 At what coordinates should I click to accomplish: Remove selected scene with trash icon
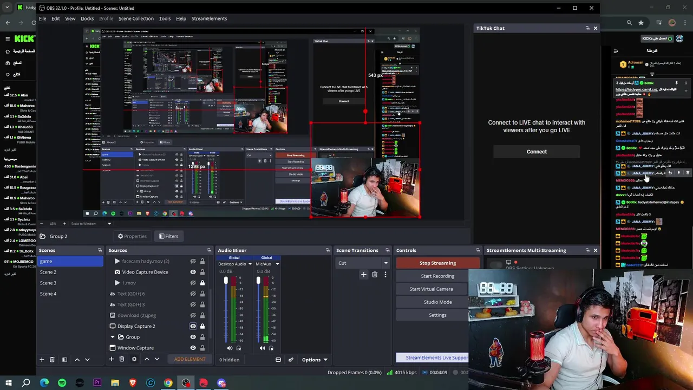pos(52,359)
